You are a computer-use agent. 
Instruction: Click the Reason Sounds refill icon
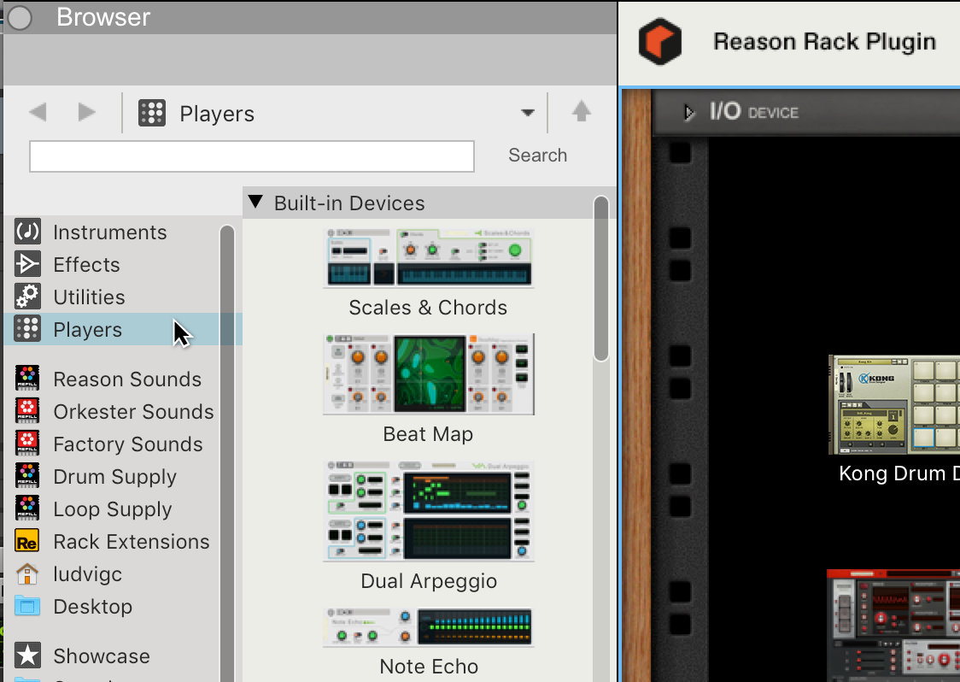click(27, 378)
